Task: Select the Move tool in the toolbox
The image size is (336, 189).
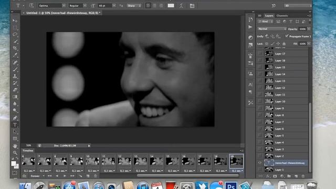Action: (15, 20)
